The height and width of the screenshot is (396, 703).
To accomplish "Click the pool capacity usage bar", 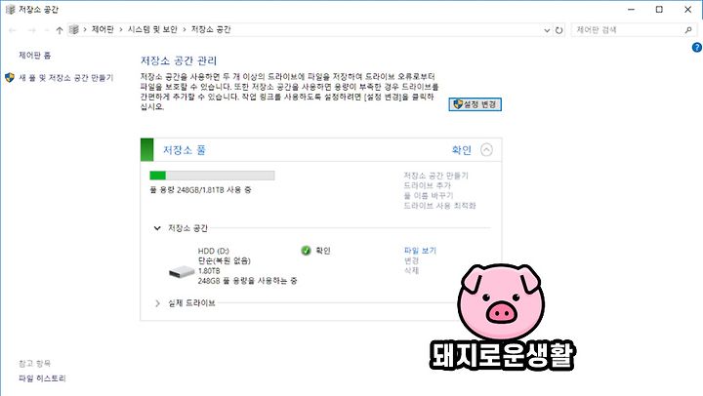I will [x=212, y=176].
